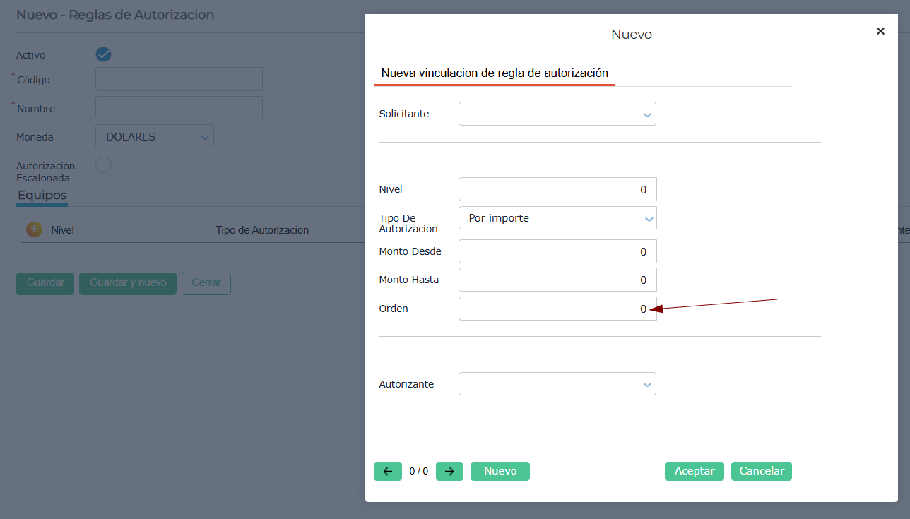This screenshot has width=910, height=519.
Task: Go to previous record with left arrow
Action: pos(388,471)
